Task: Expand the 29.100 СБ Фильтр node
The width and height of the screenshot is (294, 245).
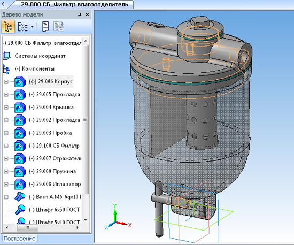Action: coord(6,146)
